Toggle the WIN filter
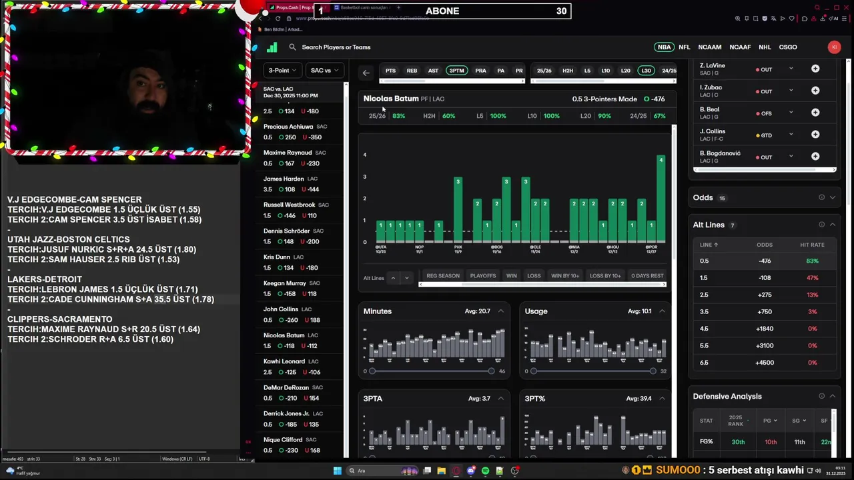This screenshot has height=480, width=854. point(512,276)
